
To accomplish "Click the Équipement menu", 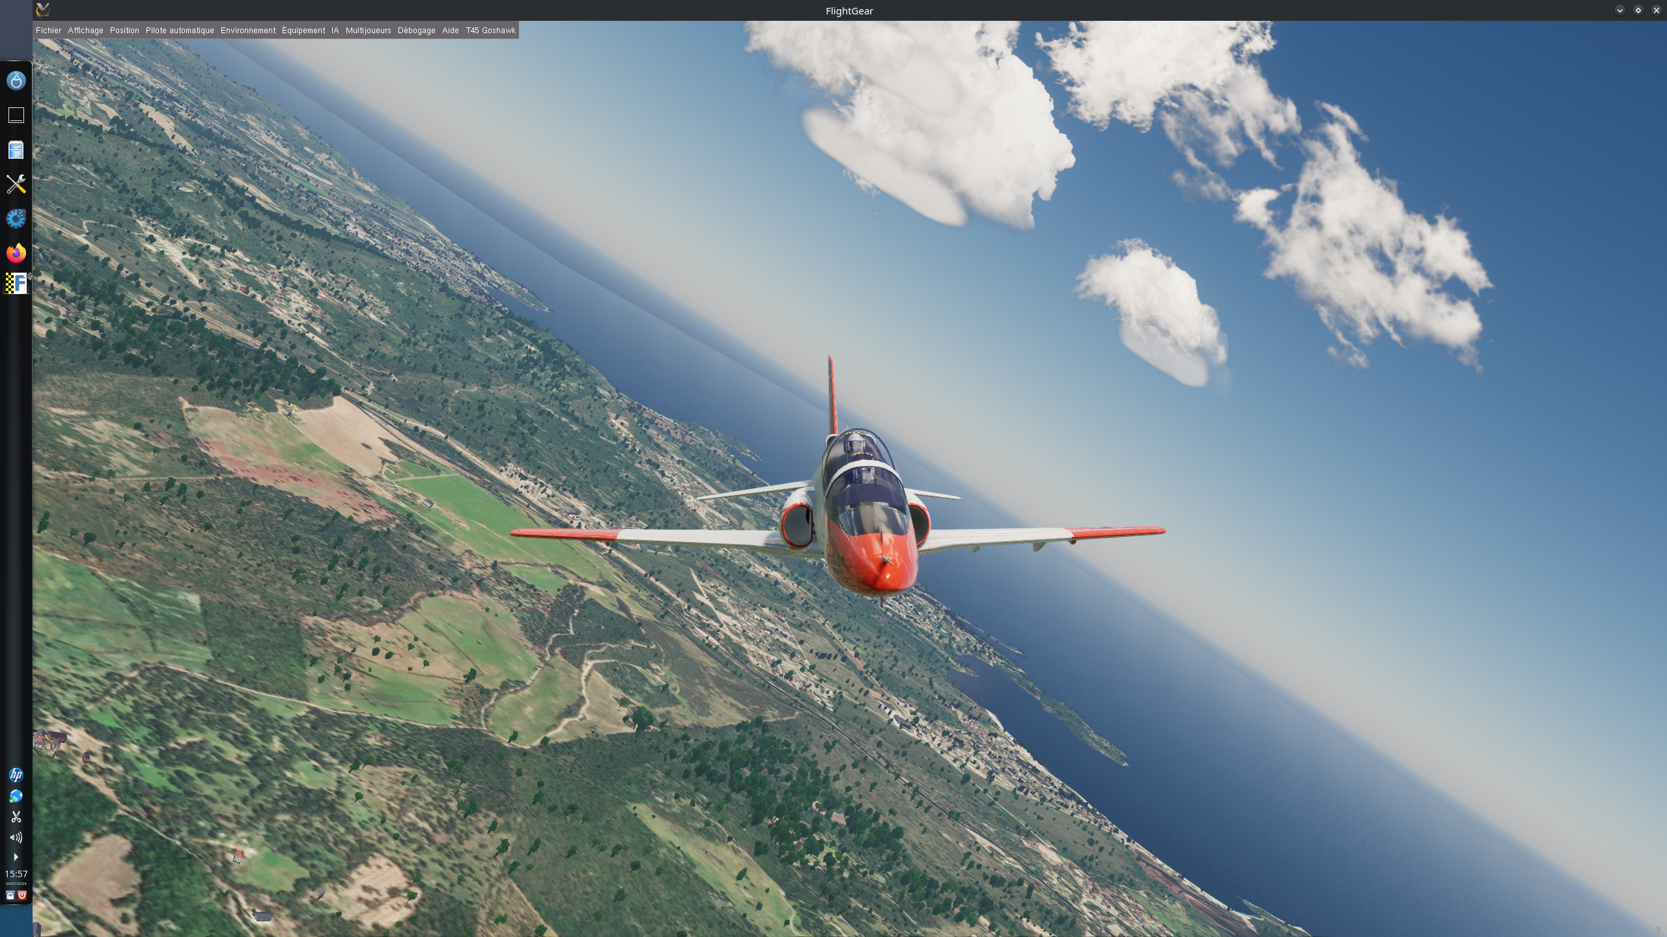I will [303, 31].
